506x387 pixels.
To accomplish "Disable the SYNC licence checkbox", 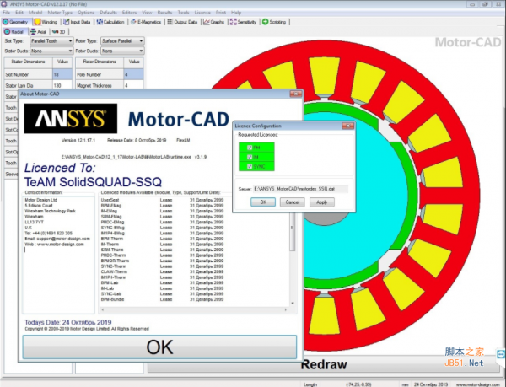I will 250,164.
